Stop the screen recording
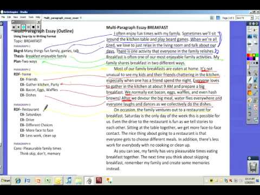 coord(34,27)
